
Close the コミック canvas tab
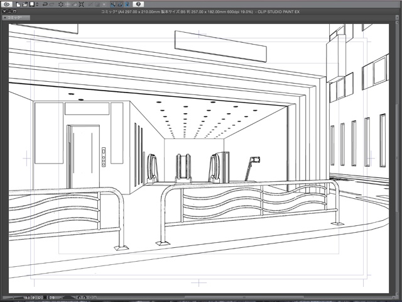point(4,18)
